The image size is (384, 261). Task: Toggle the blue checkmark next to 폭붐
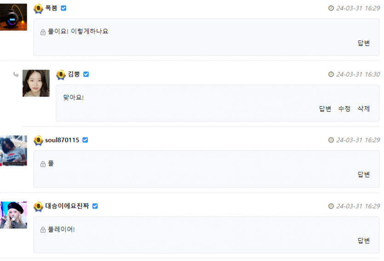[63, 8]
